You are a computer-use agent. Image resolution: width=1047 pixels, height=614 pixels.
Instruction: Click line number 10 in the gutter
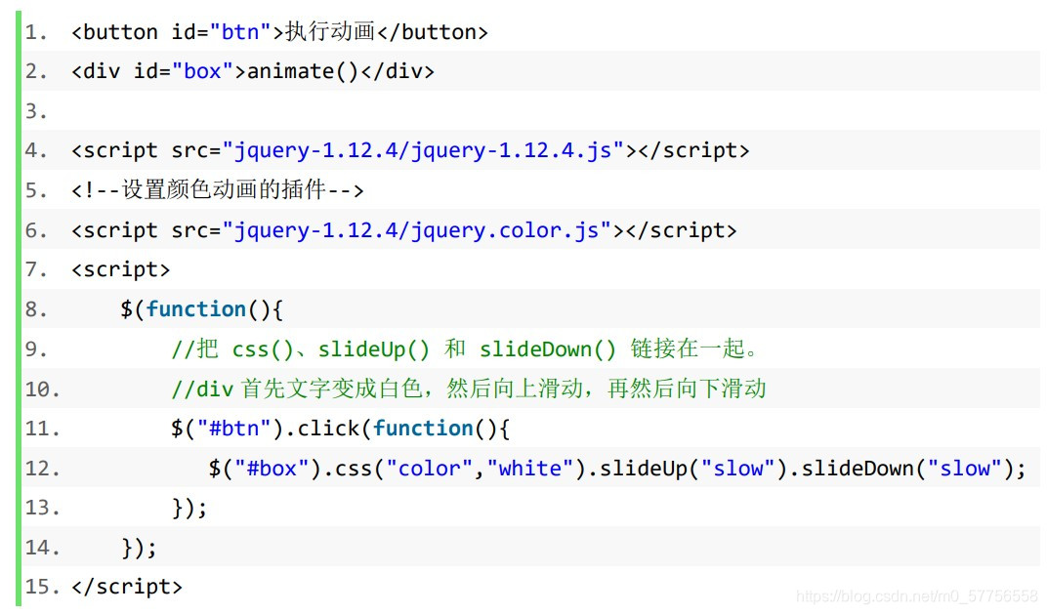point(42,389)
